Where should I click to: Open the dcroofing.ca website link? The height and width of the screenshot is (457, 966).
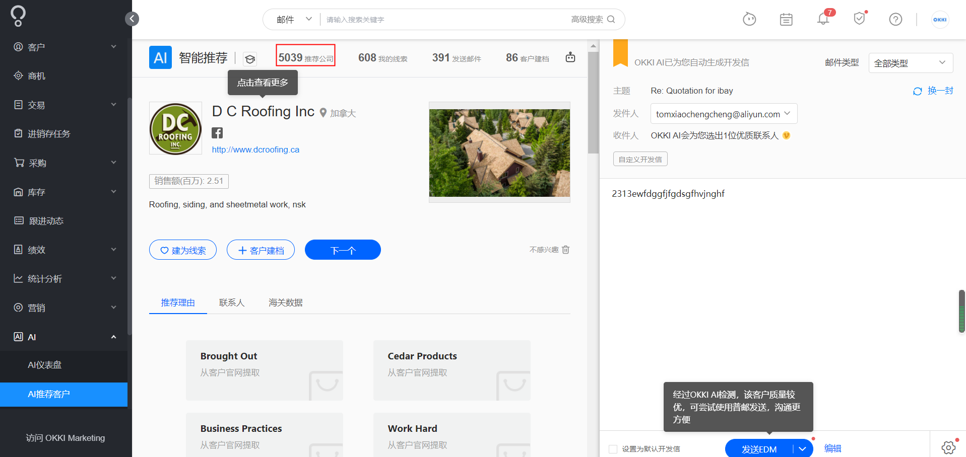[x=255, y=149]
